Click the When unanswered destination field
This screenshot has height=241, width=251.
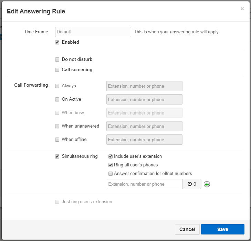pos(144,126)
